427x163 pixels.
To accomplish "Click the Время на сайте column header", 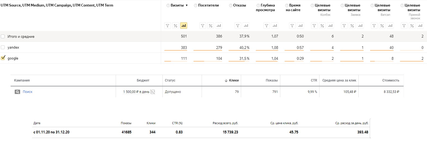I will (293, 8).
